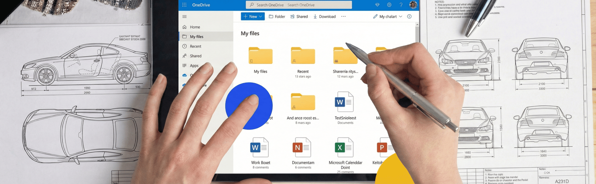The height and width of the screenshot is (184, 596).
Task: Click the "13 stars ago" text
Action: 303,77
